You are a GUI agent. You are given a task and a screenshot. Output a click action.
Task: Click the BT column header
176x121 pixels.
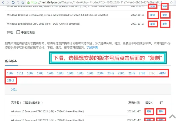tap(161, 103)
